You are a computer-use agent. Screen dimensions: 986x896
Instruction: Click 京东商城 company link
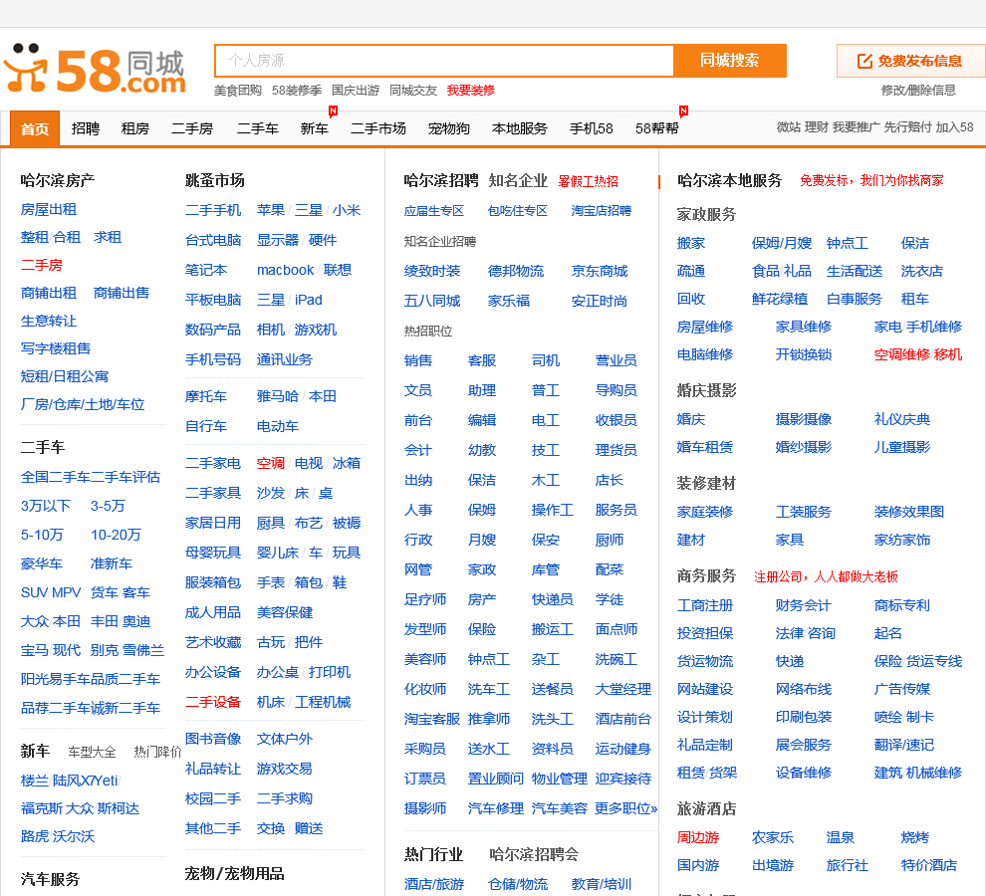tap(600, 271)
